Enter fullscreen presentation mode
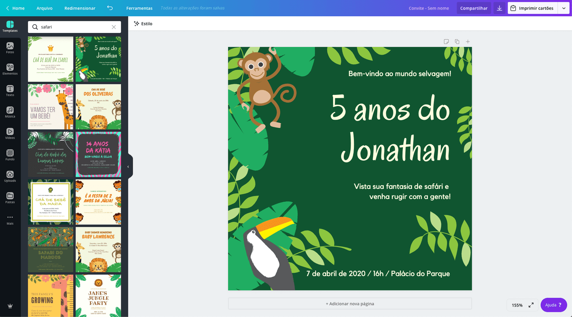The width and height of the screenshot is (572, 317). click(x=531, y=305)
